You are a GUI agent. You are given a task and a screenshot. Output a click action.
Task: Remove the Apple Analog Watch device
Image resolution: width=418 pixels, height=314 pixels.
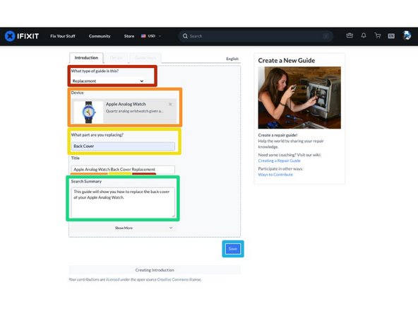coord(170,104)
